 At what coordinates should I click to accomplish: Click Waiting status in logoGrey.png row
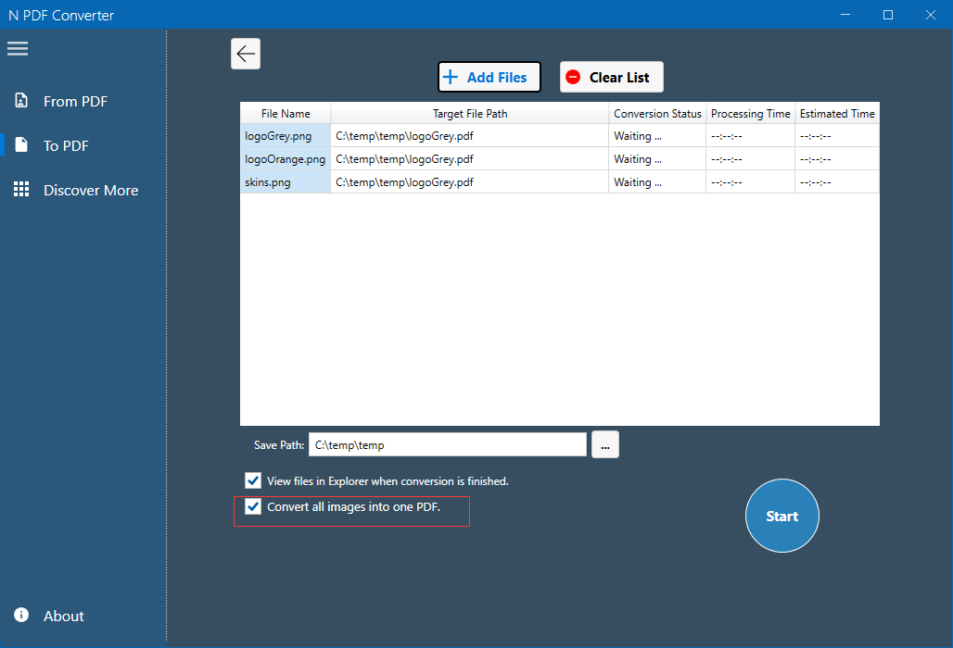(657, 136)
